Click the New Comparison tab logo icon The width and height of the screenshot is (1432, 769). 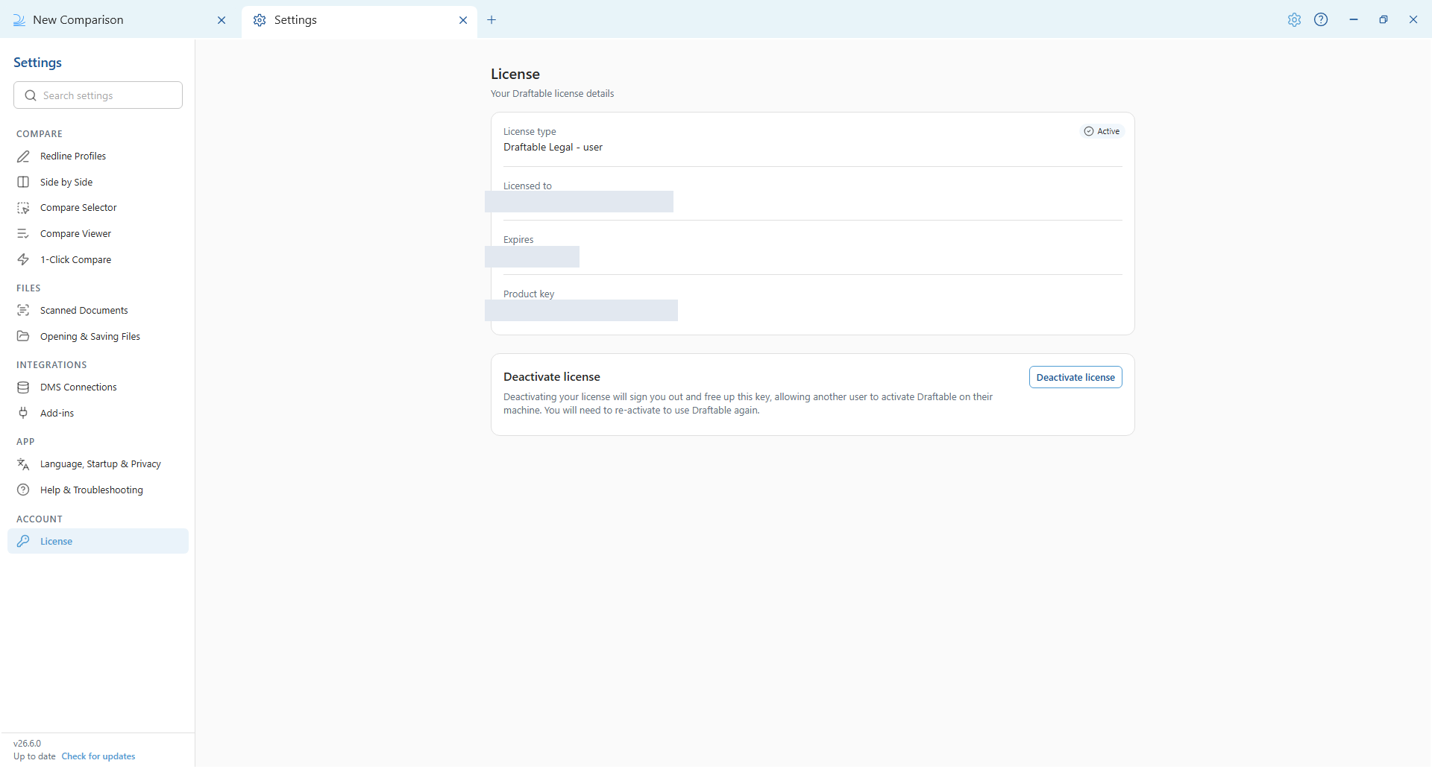click(x=19, y=20)
